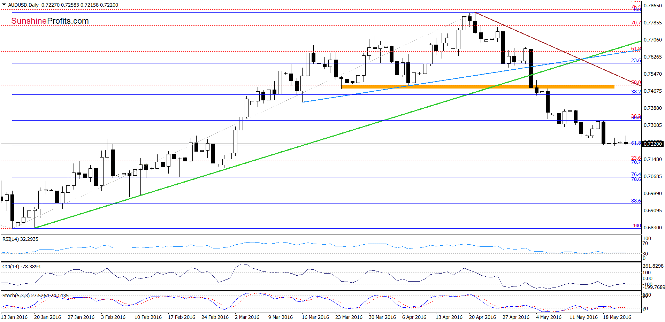Click the 0.71480 price axis label
This screenshot has width=665, height=322.
(x=652, y=159)
